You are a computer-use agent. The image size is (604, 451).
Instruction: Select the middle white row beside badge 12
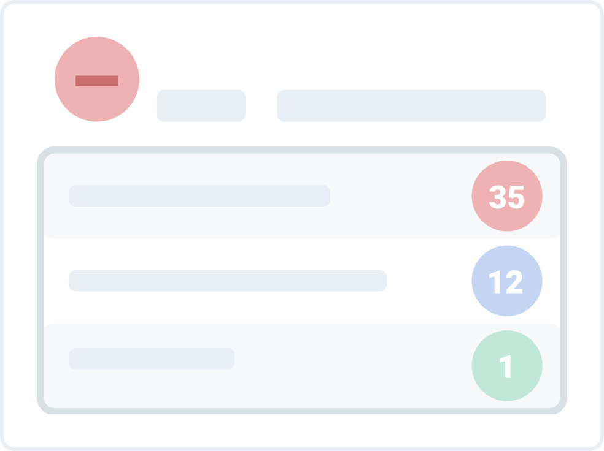(430, 281)
